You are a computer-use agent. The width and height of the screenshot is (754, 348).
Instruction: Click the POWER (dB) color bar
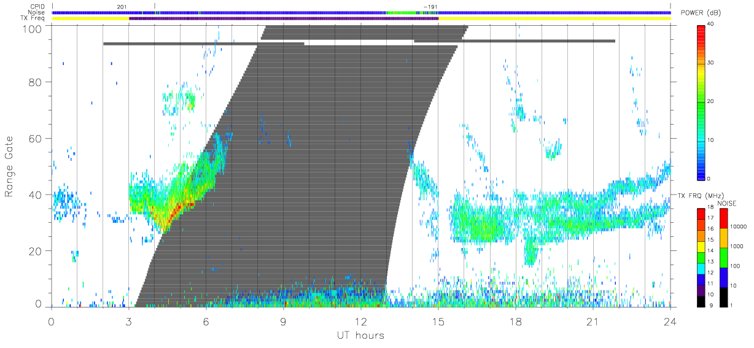[701, 101]
